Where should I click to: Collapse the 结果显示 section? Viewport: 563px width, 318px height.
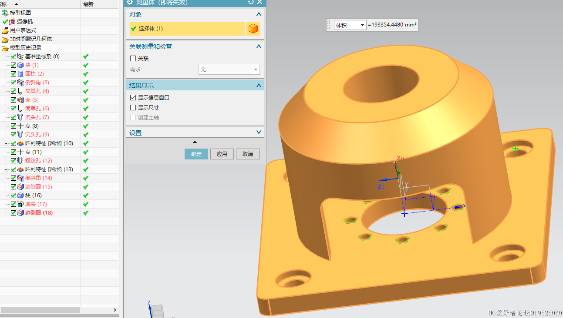259,85
